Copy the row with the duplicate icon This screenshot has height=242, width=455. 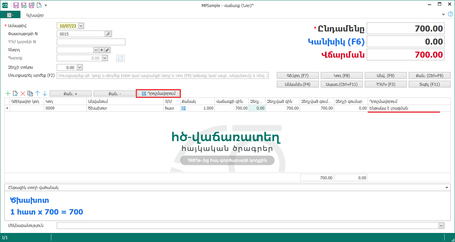click(x=30, y=94)
